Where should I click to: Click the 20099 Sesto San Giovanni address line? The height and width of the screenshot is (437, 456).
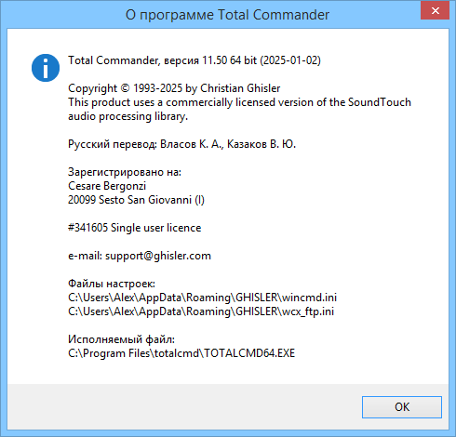coord(136,200)
